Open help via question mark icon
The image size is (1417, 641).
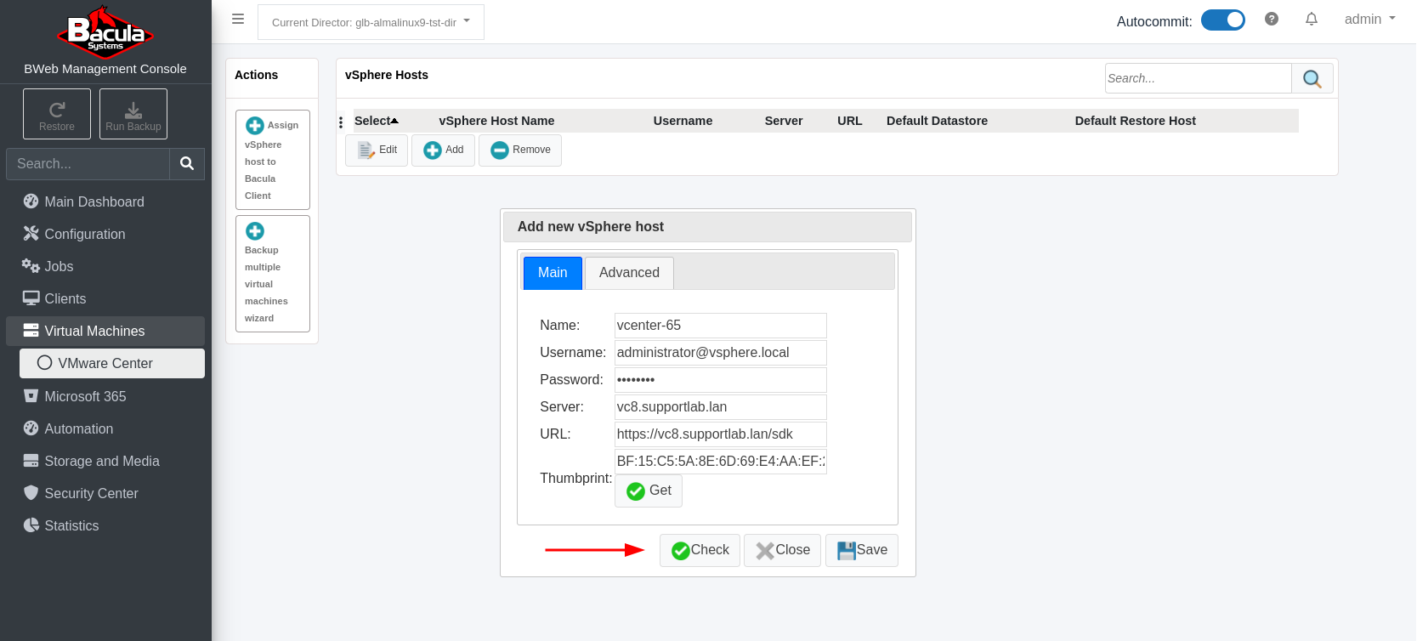pos(1272,19)
